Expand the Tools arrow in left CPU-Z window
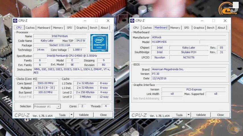 [72, 115]
